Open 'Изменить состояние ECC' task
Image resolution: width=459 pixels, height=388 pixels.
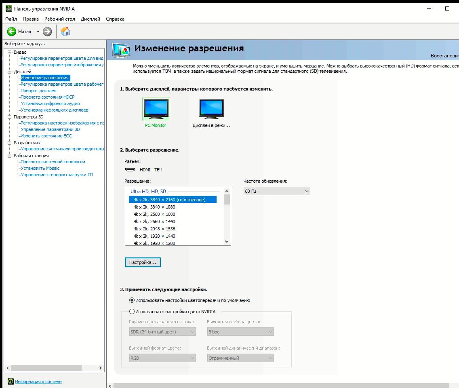[46, 136]
